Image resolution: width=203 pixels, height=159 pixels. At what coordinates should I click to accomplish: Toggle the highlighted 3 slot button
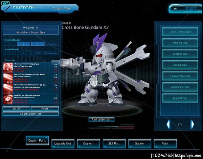(x=38, y=44)
